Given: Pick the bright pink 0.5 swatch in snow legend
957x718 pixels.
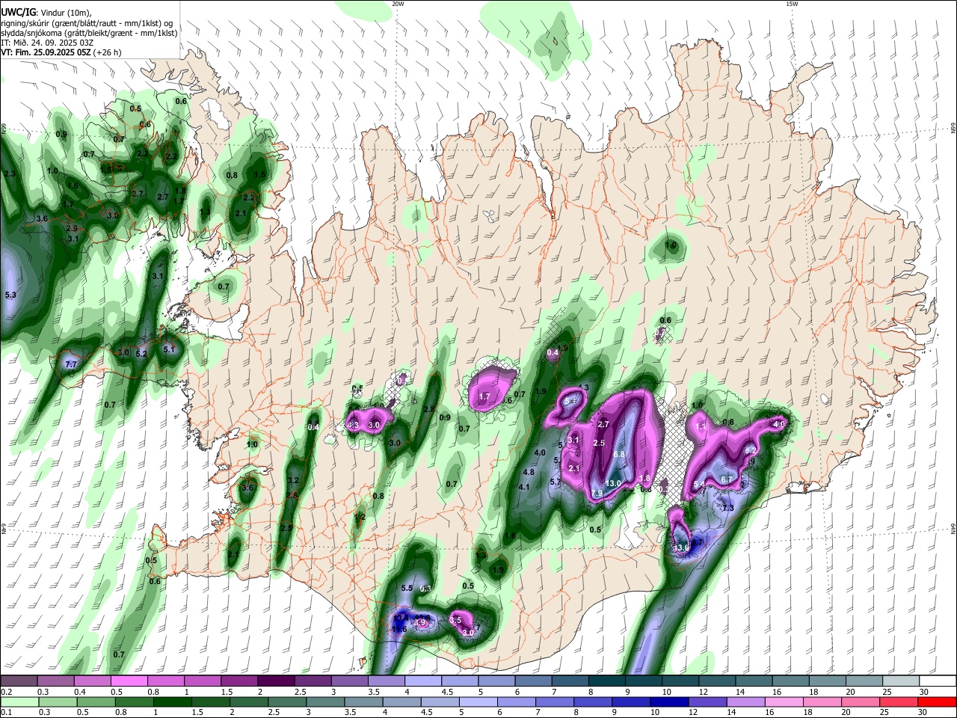Looking at the screenshot, I should (128, 681).
